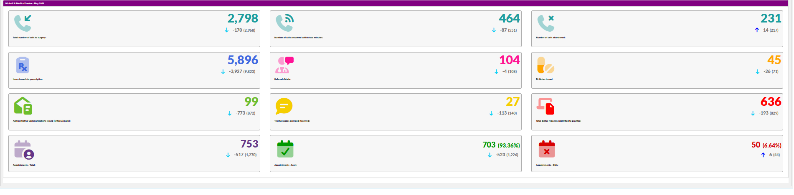
Task: Select the green envelope communications icon
Action: pyautogui.click(x=23, y=106)
